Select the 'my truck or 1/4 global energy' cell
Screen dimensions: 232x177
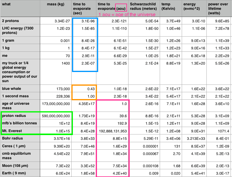(20, 72)
